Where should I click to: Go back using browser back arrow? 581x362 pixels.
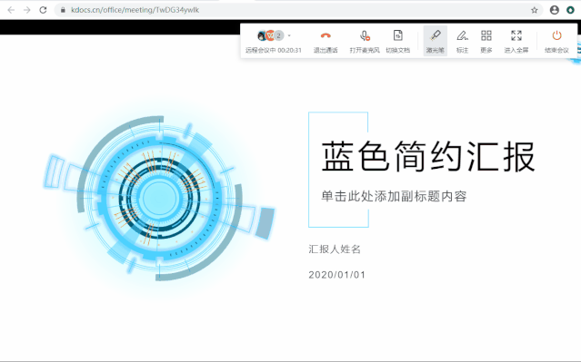[11, 10]
